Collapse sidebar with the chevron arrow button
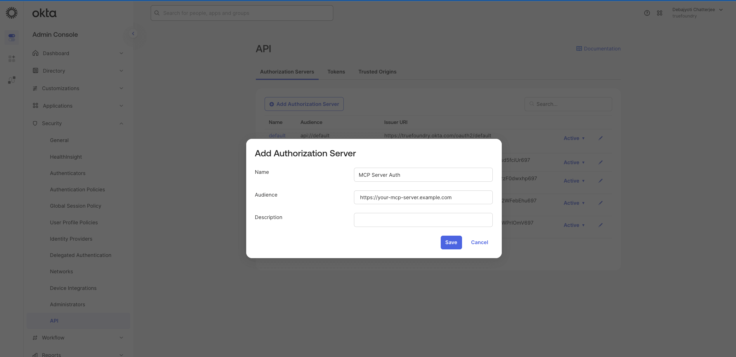 click(x=133, y=34)
